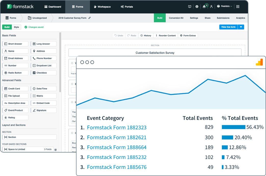Add a File Upload field
Viewport: 266px width, 176px height.
click(15, 96)
